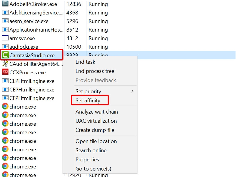Click End process tree option
Screen dimensions: 236x177
(95, 71)
